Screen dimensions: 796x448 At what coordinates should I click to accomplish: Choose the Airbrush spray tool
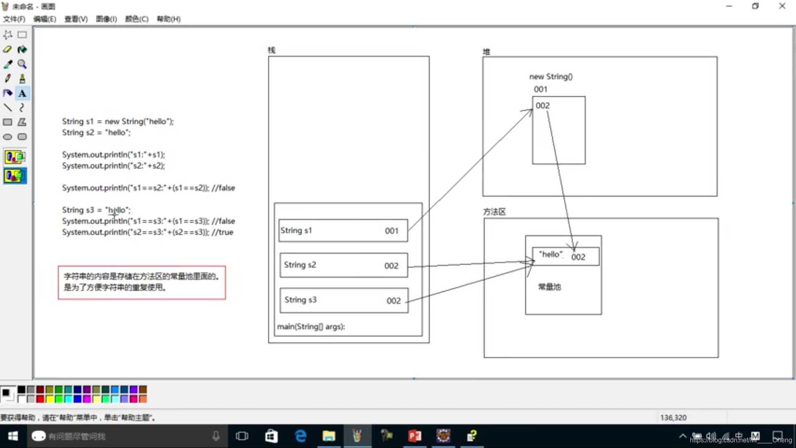pos(8,93)
